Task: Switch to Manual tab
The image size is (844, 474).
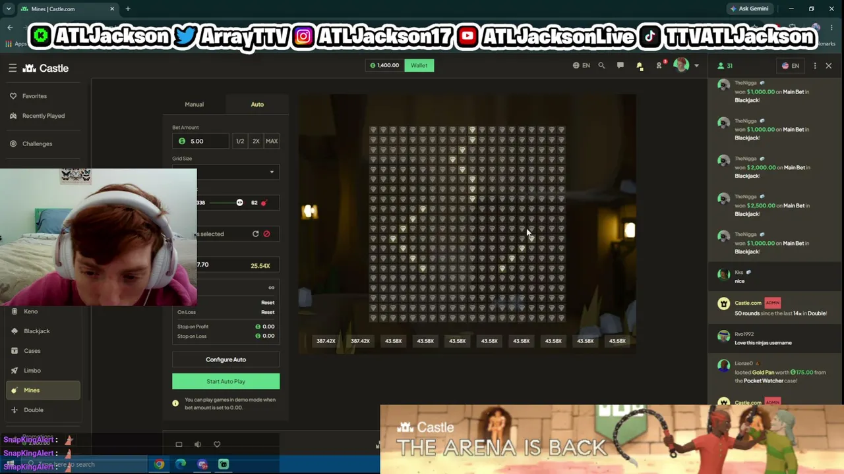Action: pyautogui.click(x=195, y=104)
